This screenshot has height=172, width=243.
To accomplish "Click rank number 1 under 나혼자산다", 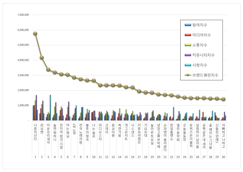I will coord(35,157).
